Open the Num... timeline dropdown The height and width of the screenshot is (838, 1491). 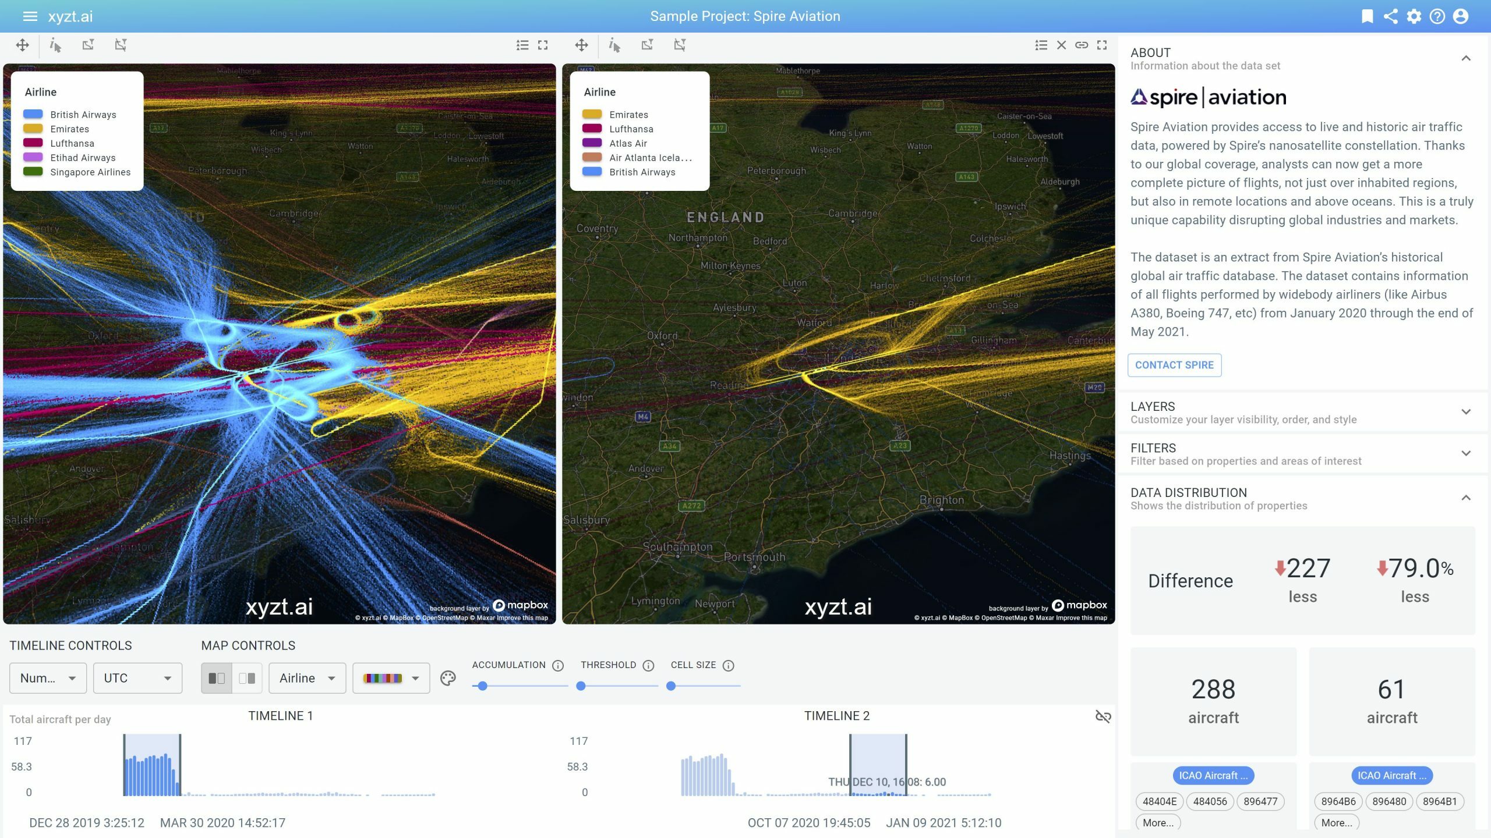[x=47, y=677]
